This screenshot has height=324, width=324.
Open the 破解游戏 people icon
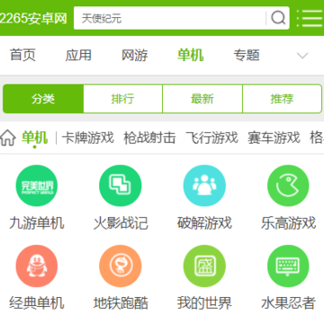[x=204, y=185]
